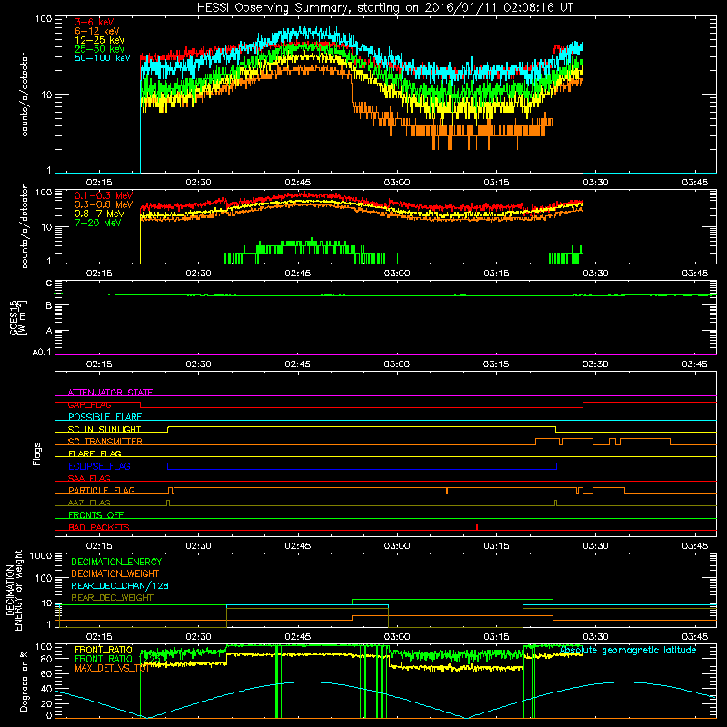Choose the ECLIPSE_FLAG label
This screenshot has width=727, height=727.
click(x=99, y=466)
